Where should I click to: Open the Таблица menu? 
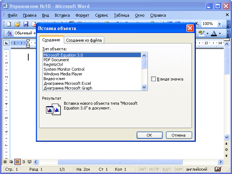pyautogui.click(x=121, y=15)
